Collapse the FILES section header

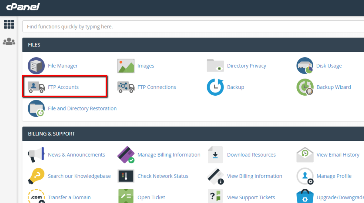[x=193, y=45]
